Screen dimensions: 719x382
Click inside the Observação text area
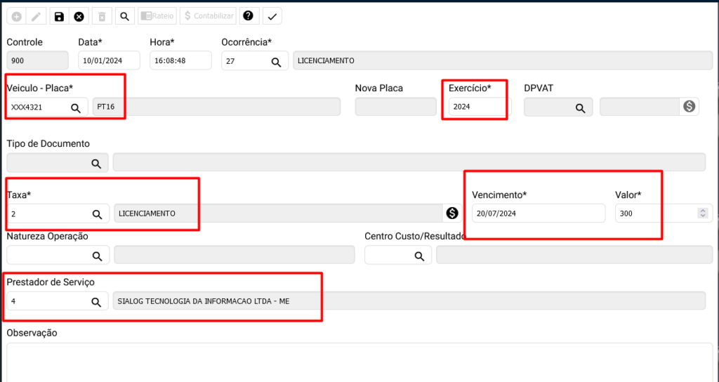coord(358,362)
